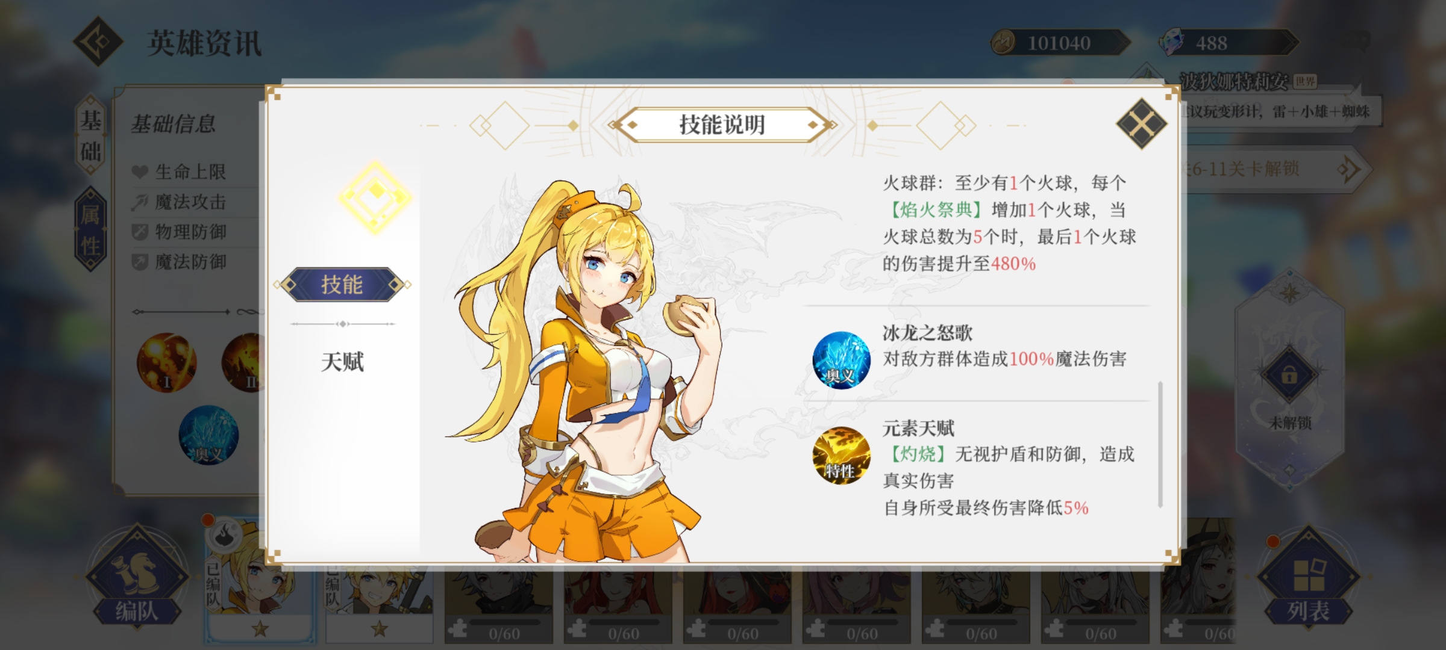Select fire skill icon I behind dialog

(x=166, y=363)
